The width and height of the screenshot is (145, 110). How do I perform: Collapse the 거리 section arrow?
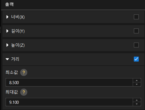pyautogui.click(x=7, y=59)
